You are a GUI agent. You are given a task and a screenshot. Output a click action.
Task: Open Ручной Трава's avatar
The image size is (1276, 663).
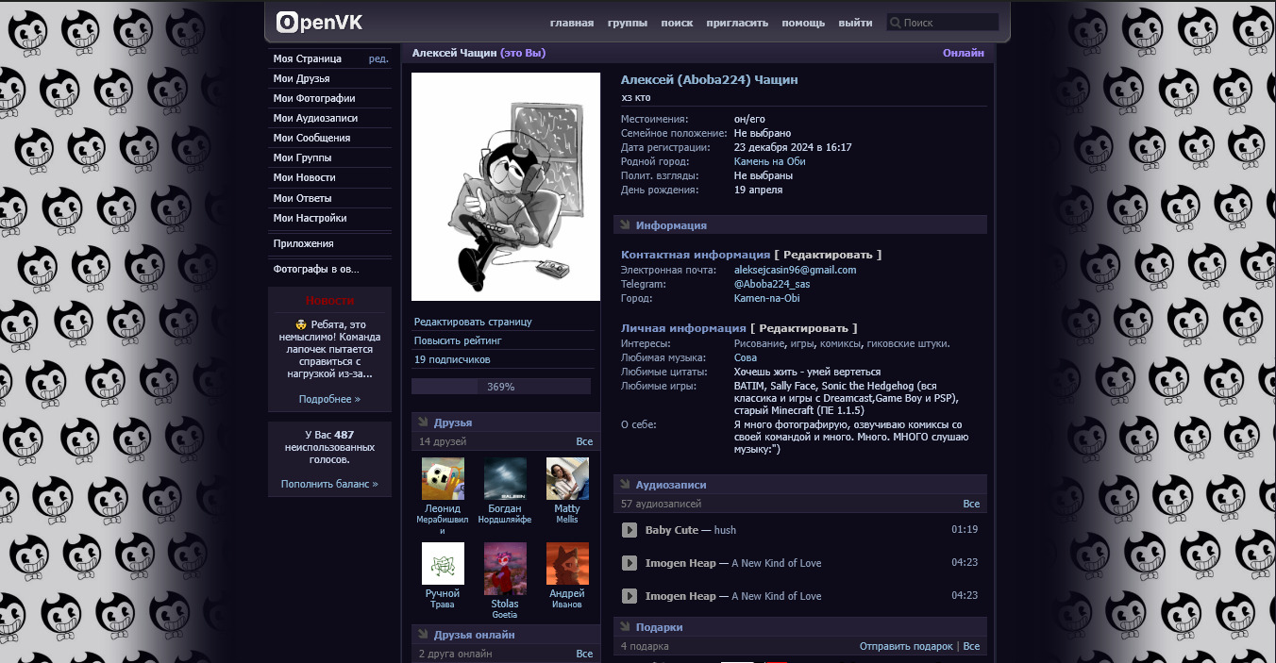(443, 563)
